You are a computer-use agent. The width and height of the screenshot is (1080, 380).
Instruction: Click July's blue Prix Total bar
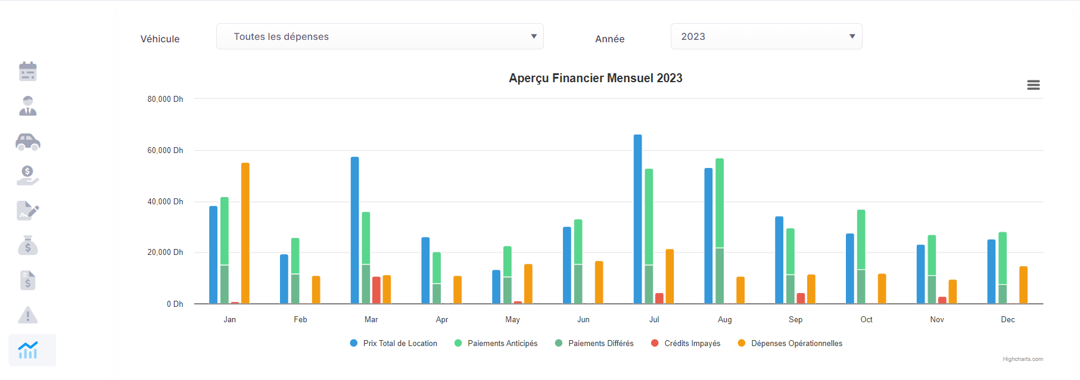638,219
